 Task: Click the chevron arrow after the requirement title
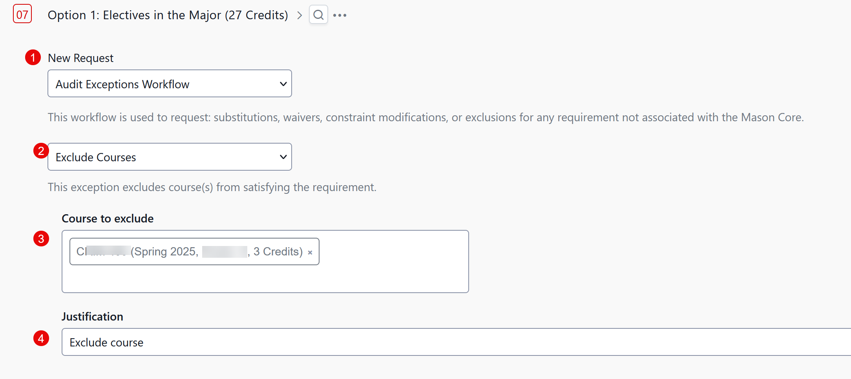point(300,15)
